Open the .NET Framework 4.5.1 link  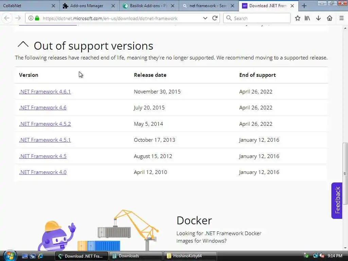click(x=45, y=140)
